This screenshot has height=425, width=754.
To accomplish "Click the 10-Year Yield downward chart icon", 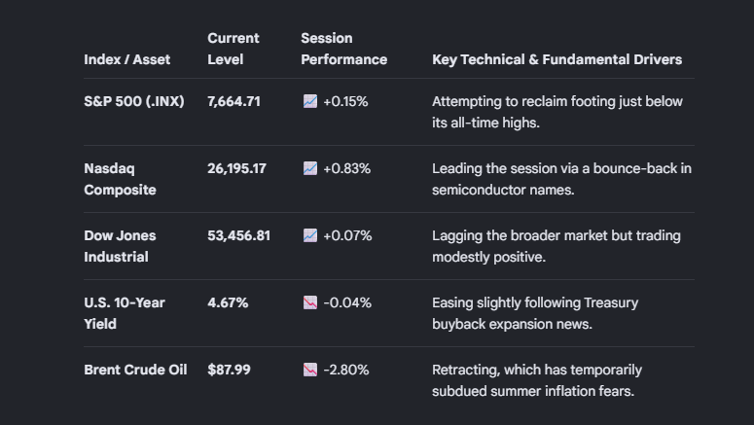I will 310,302.
